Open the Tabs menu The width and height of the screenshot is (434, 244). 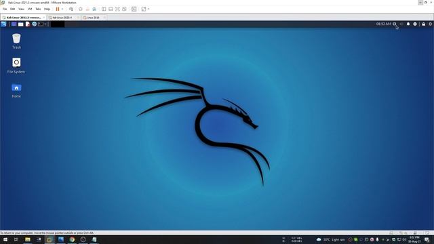[x=38, y=9]
